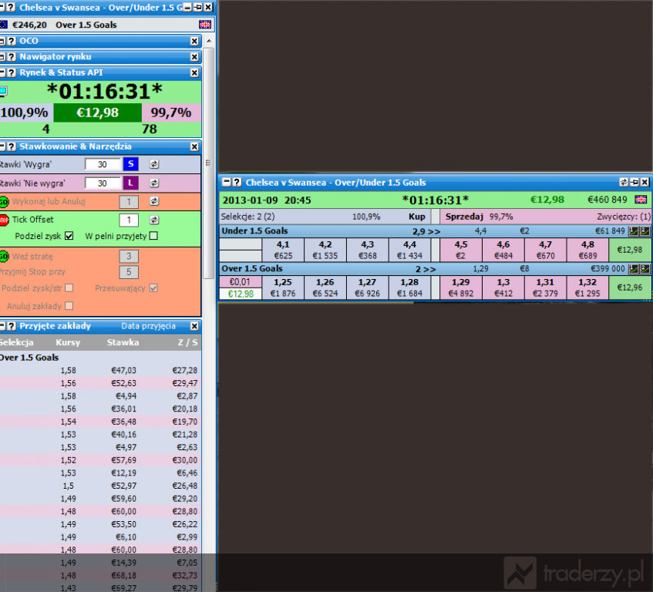Select bet row 1,5 €52,97

[x=100, y=486]
